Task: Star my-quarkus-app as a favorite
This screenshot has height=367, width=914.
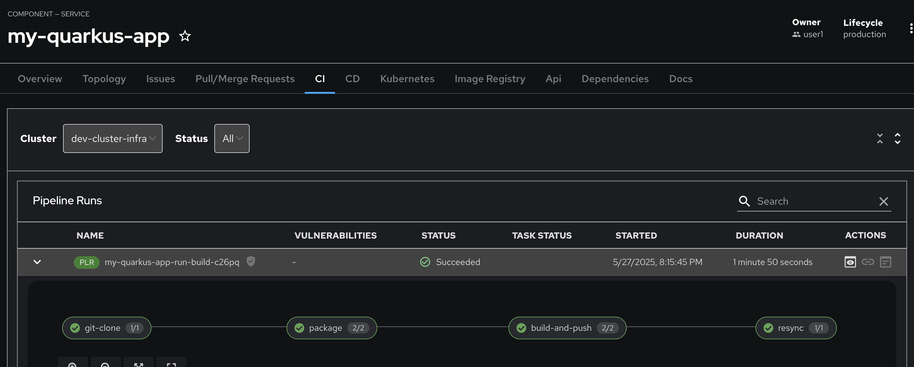Action: [185, 36]
